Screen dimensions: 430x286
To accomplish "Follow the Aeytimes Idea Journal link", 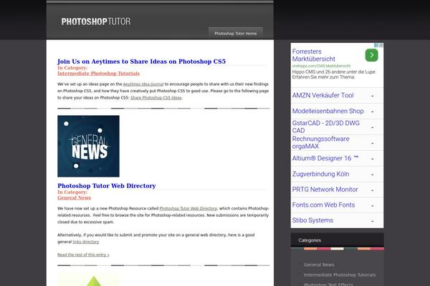I will coord(143,84).
